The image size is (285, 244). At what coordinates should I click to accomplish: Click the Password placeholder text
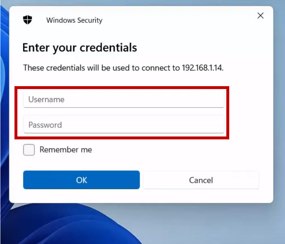coord(45,125)
